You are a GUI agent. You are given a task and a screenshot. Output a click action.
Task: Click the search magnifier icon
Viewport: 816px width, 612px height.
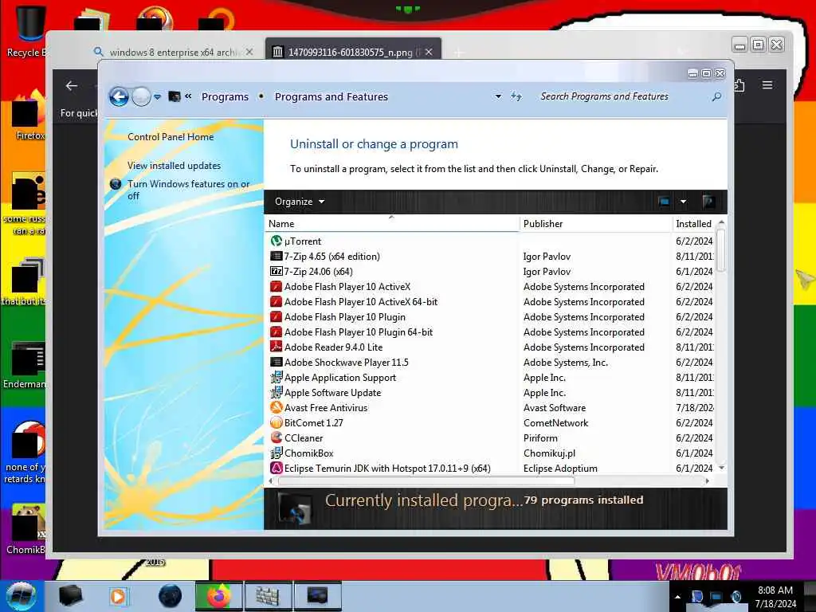tap(716, 96)
